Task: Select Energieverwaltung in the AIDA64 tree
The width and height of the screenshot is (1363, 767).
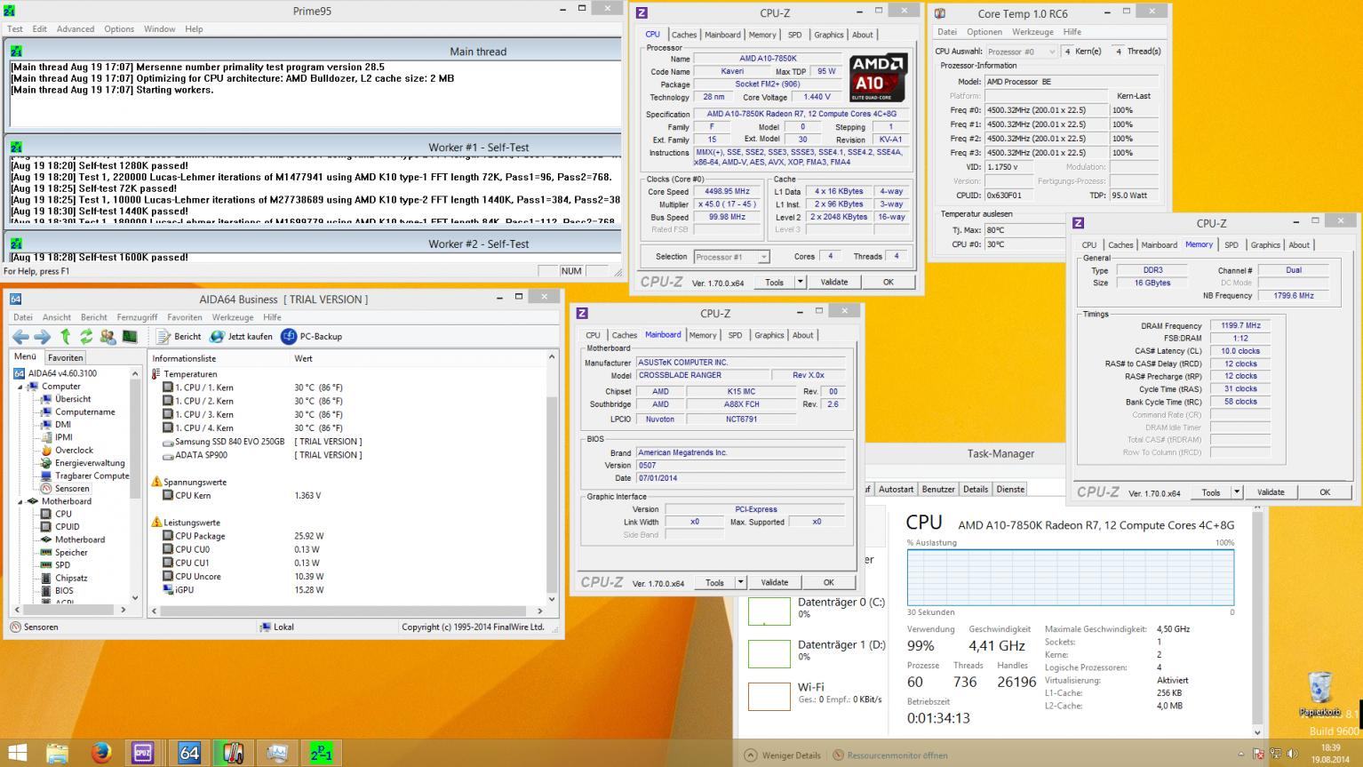Action: 90,463
